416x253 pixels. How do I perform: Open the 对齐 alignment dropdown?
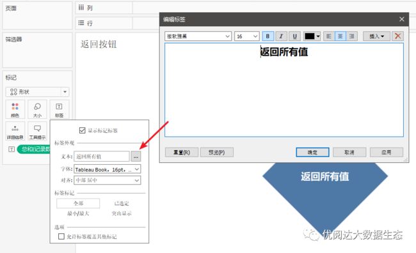coord(107,180)
